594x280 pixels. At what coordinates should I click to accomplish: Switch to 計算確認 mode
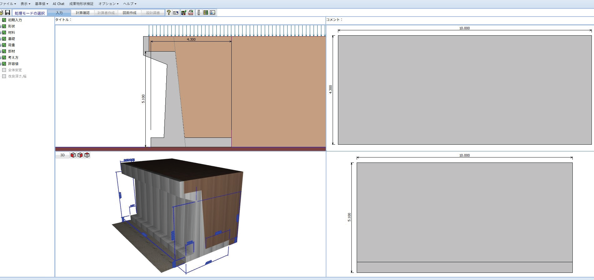[x=83, y=13]
